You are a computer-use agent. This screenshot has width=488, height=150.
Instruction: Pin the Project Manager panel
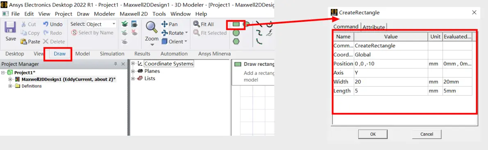(115, 64)
